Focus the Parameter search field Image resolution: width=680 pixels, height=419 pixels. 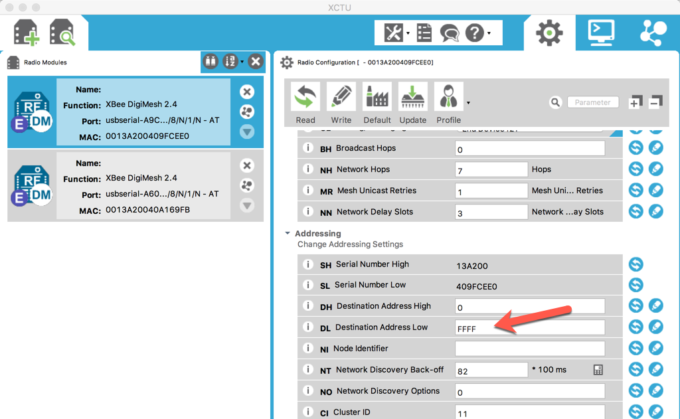pos(593,102)
